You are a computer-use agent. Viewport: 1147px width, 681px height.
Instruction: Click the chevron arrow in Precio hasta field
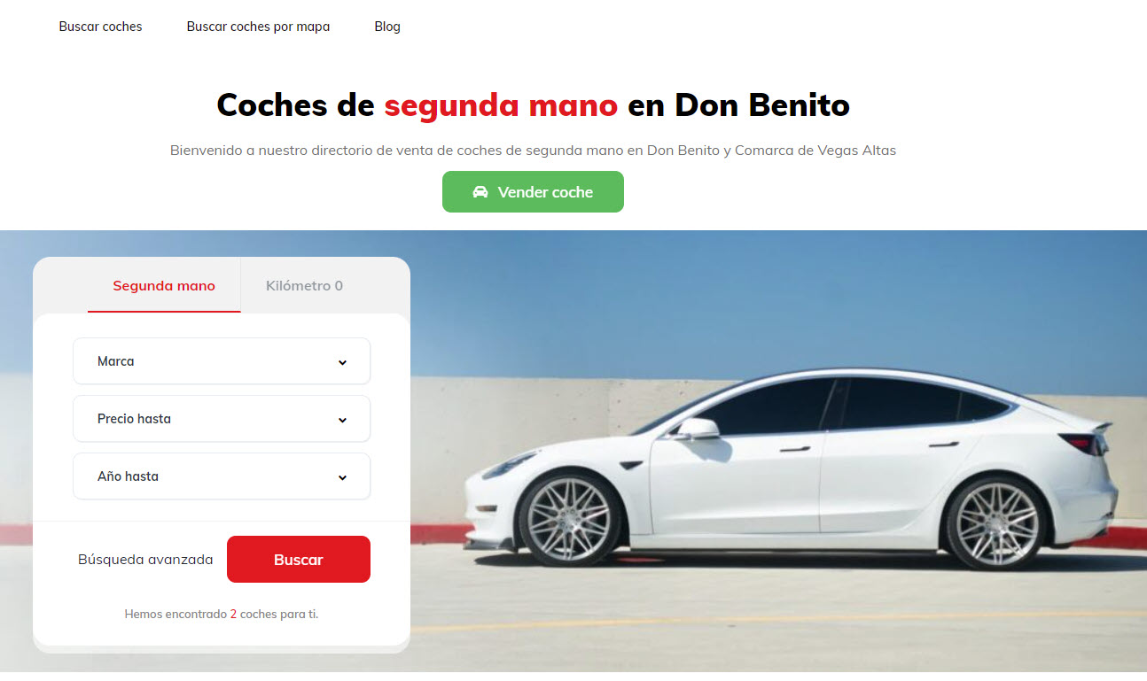click(342, 420)
